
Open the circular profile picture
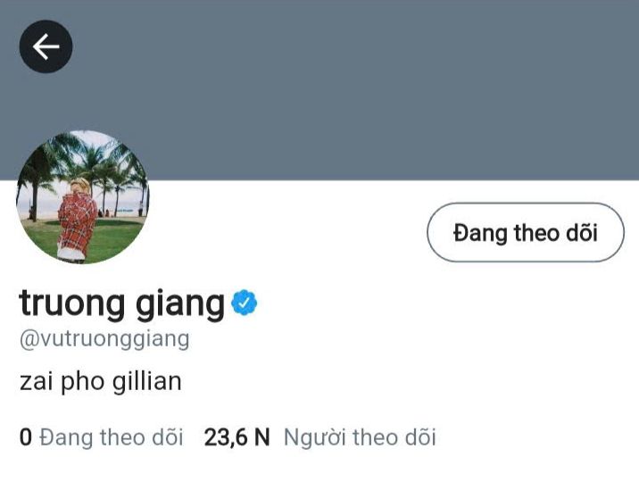pos(83,197)
